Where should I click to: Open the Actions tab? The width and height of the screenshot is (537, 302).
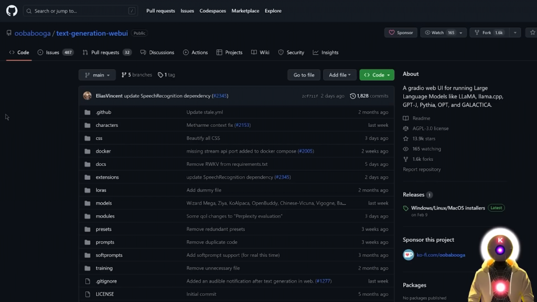(195, 52)
